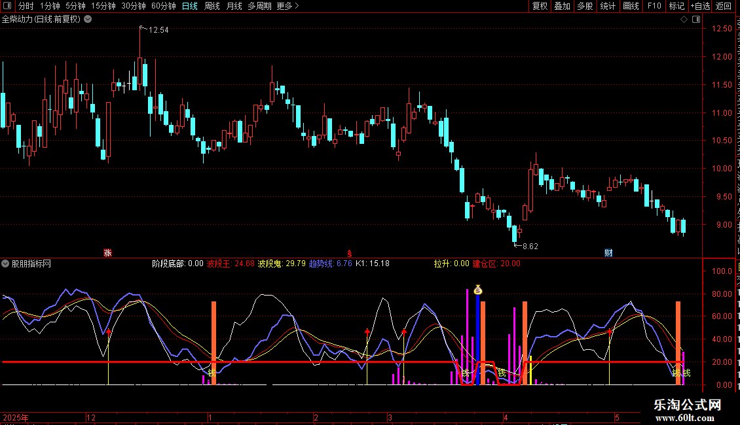Click the 波段鬼: 29.79 indicator value
740x425 pixels.
[282, 263]
